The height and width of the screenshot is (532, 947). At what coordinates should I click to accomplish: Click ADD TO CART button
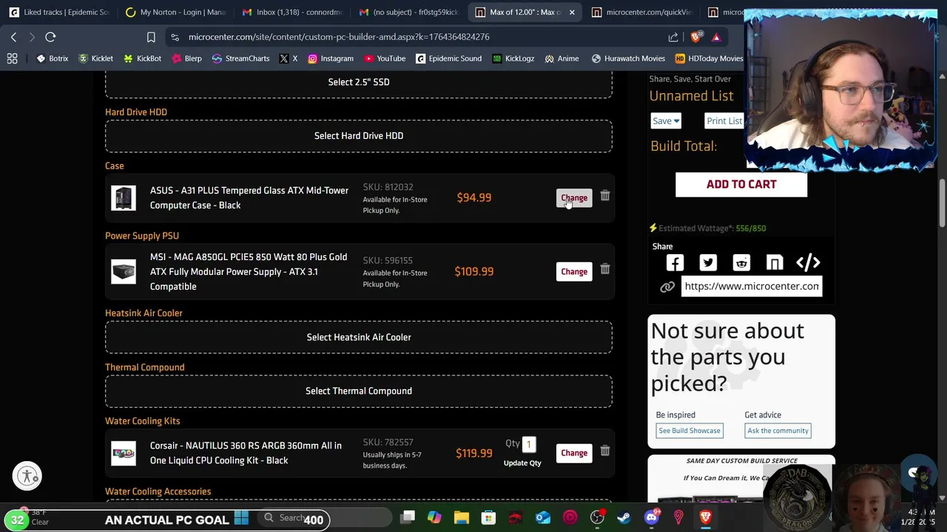(741, 184)
